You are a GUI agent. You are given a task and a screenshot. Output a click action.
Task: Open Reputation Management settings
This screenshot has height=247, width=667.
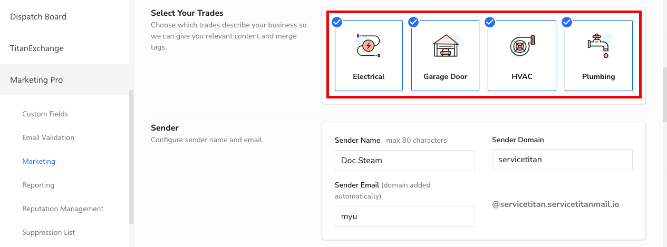[x=63, y=209]
